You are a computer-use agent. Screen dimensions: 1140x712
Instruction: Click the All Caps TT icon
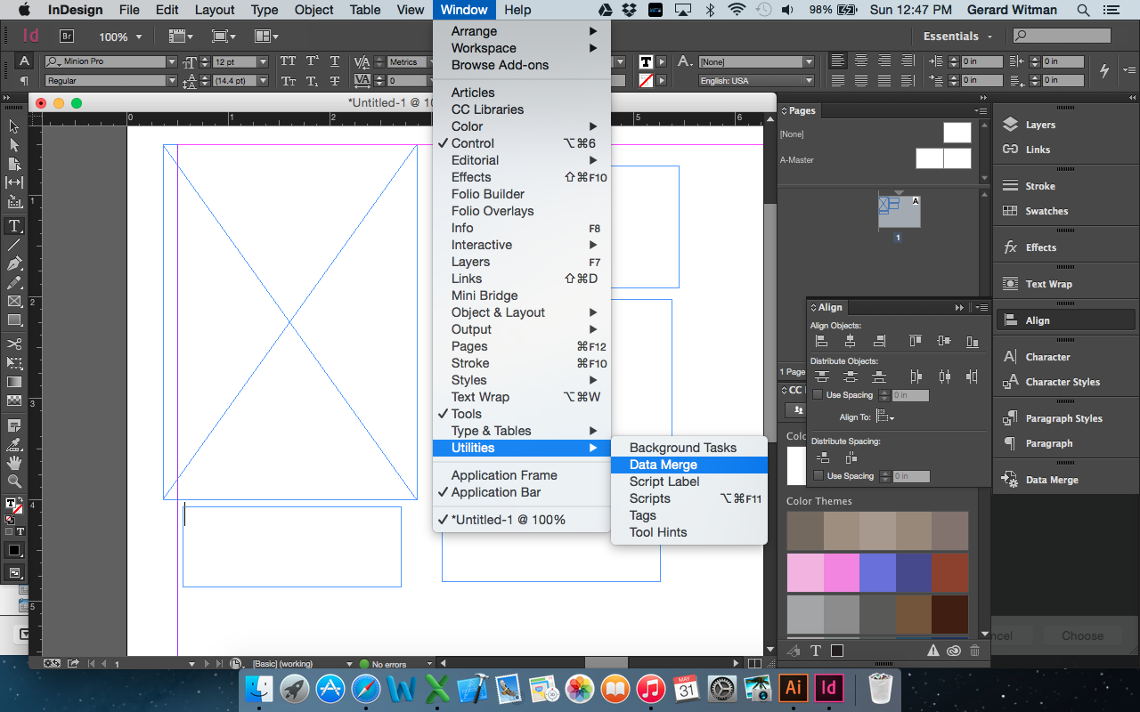click(288, 61)
